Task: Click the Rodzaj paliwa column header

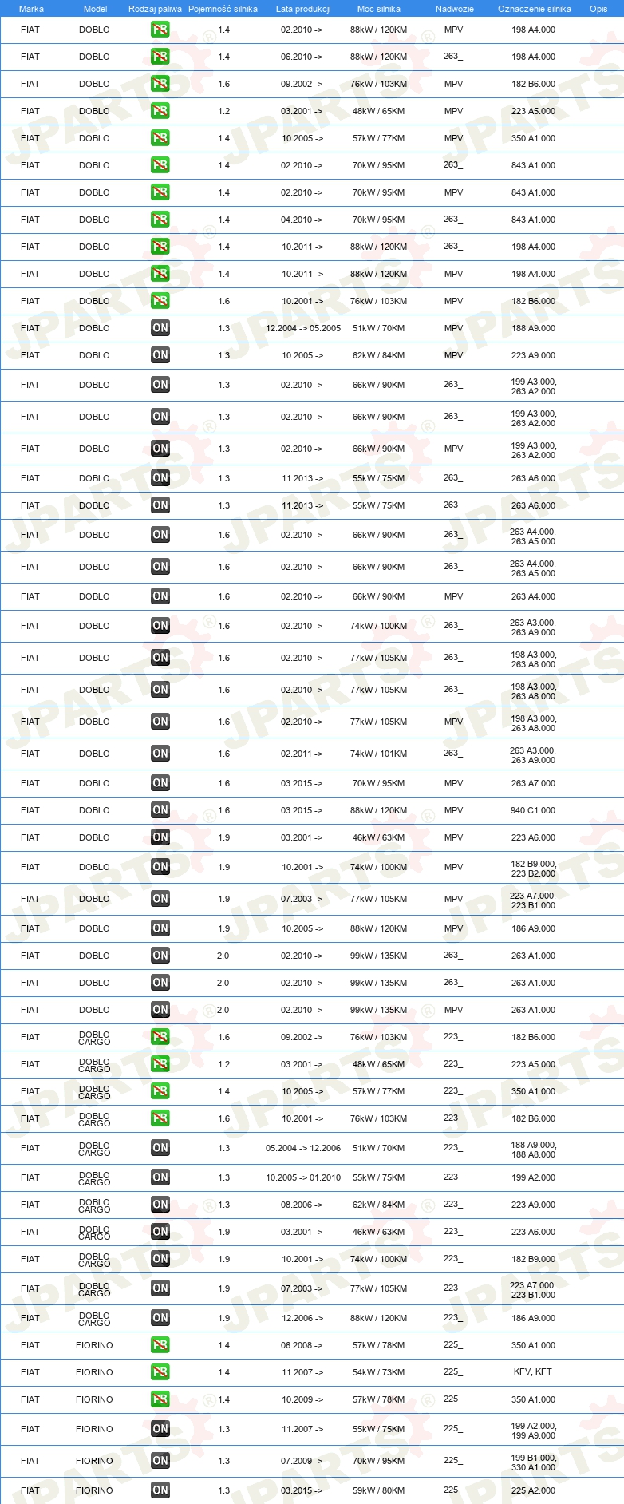Action: coord(155,9)
